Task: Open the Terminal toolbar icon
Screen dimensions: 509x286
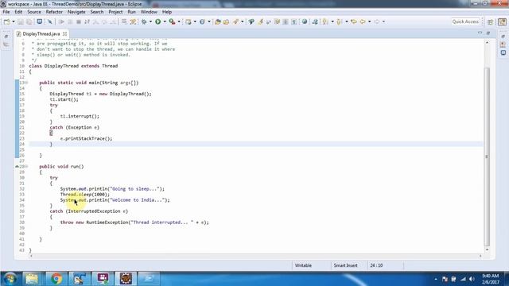Action: click(40, 21)
